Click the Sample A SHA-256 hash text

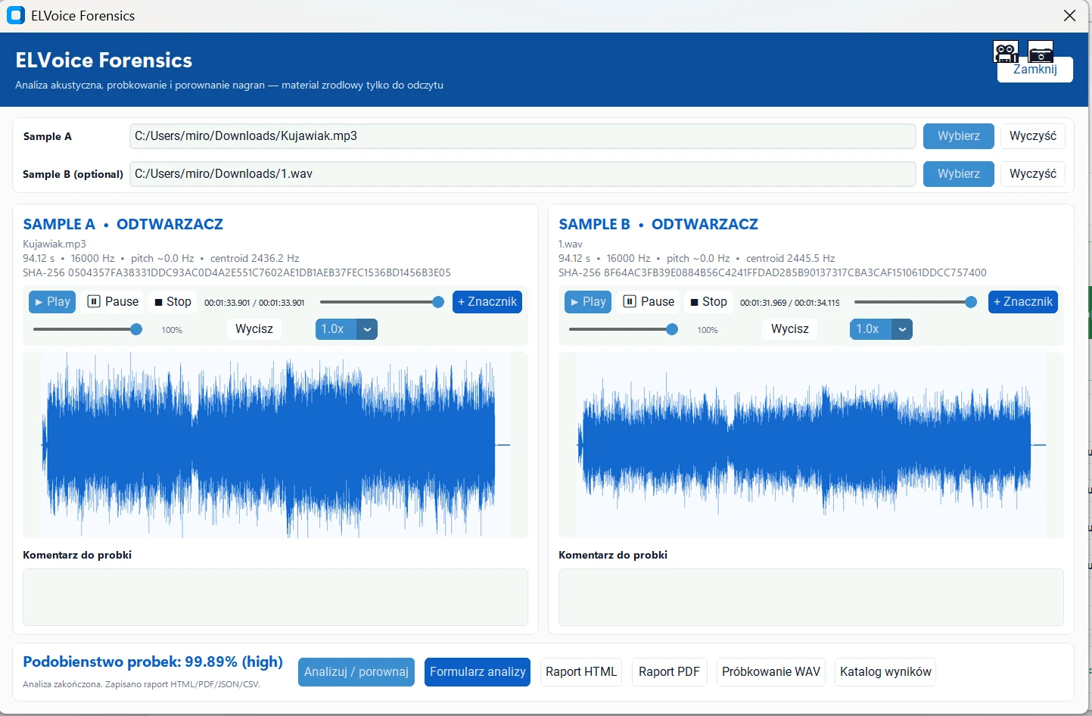click(237, 272)
